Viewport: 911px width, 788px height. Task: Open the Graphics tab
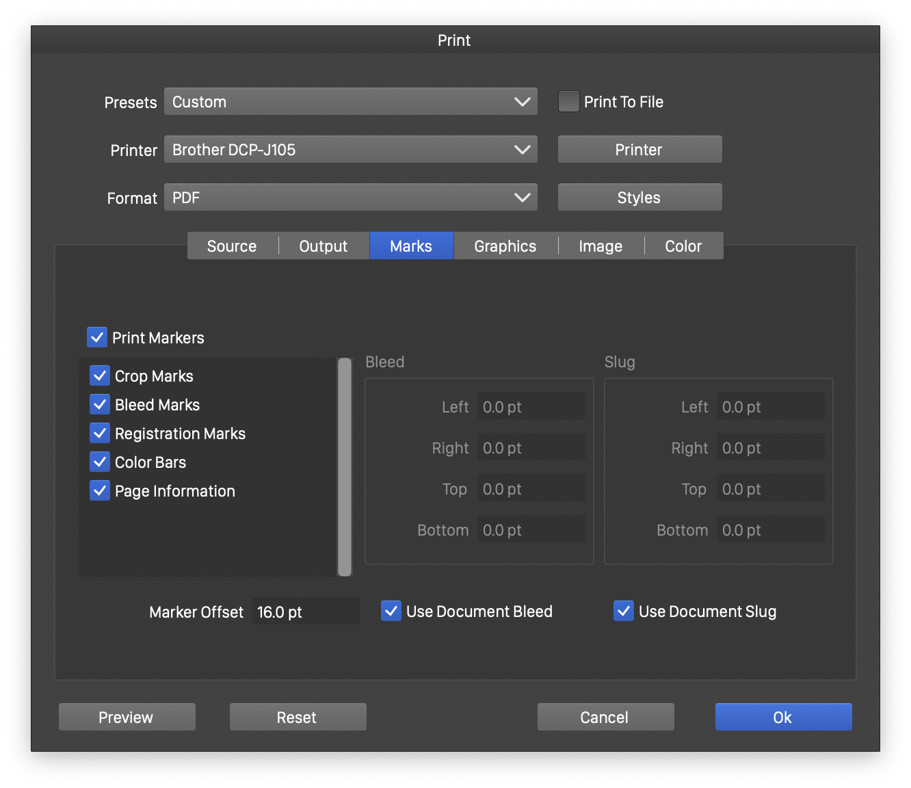pos(505,246)
